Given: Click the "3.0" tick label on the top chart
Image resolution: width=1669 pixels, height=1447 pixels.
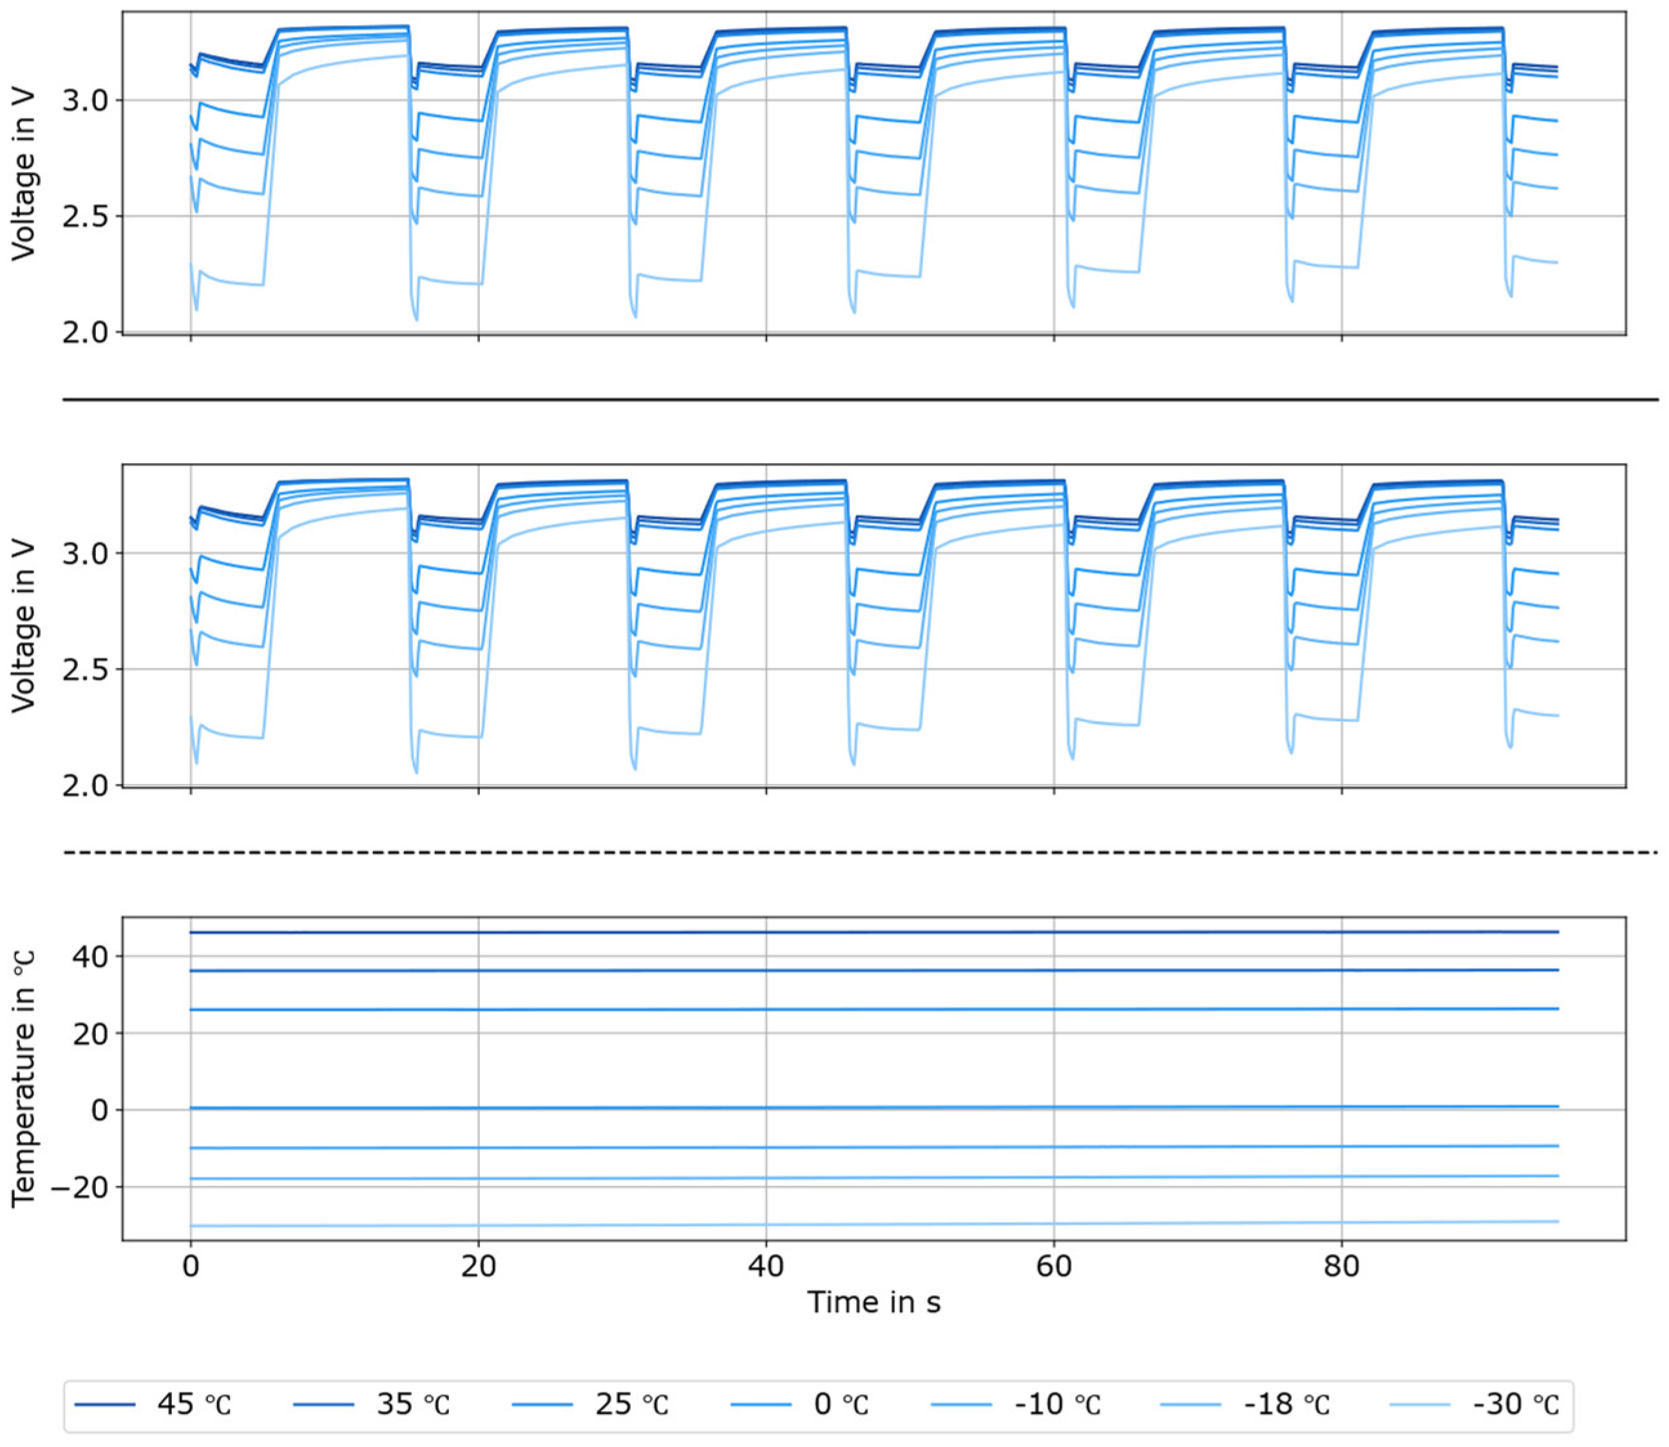Looking at the screenshot, I should click(x=86, y=101).
